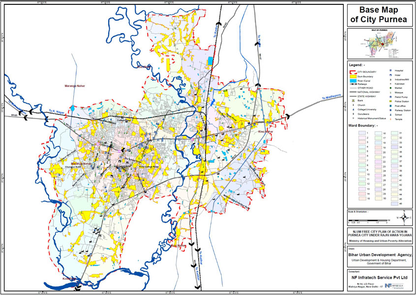Click the Gurudwara icon in the legend
This screenshot has width=416, height=295.
(x=353, y=114)
